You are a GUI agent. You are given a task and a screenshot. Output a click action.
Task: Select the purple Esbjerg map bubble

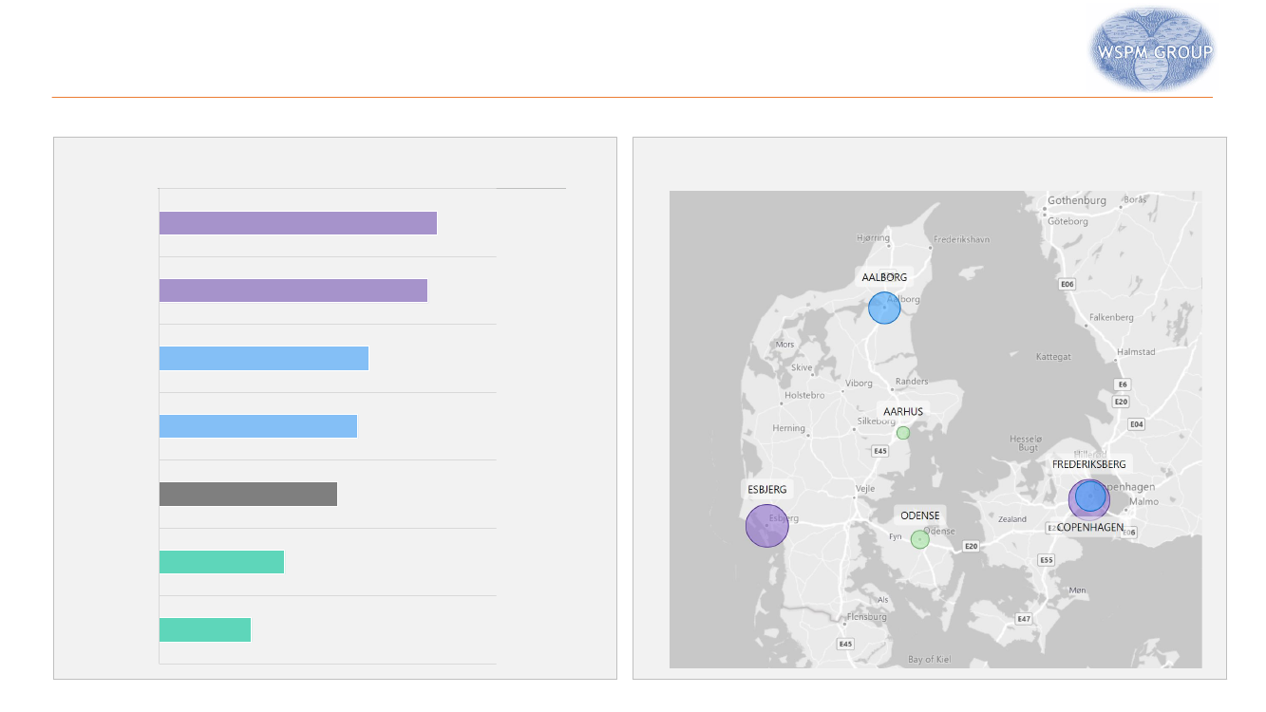tap(766, 525)
